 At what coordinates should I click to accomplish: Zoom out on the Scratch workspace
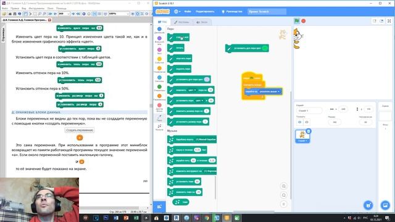pyautogui.click(x=284, y=195)
